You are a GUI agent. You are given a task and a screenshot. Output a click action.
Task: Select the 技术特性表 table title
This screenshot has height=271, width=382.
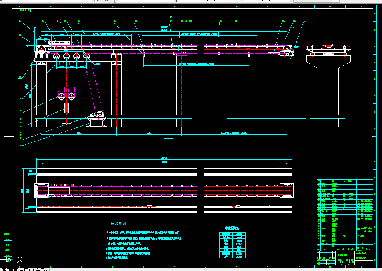tap(232, 228)
